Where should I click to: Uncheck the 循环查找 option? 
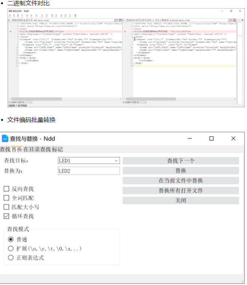(6, 216)
